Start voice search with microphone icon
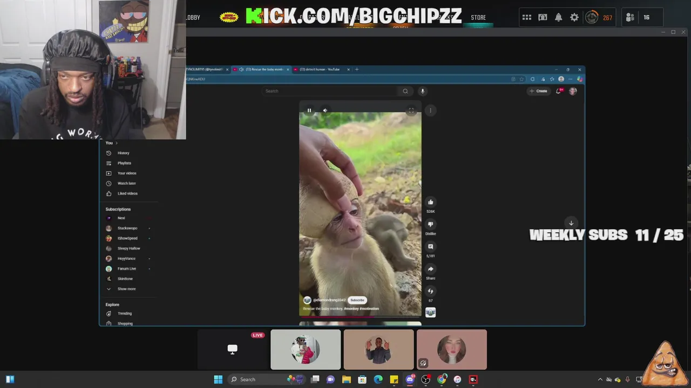This screenshot has width=691, height=388. [423, 91]
